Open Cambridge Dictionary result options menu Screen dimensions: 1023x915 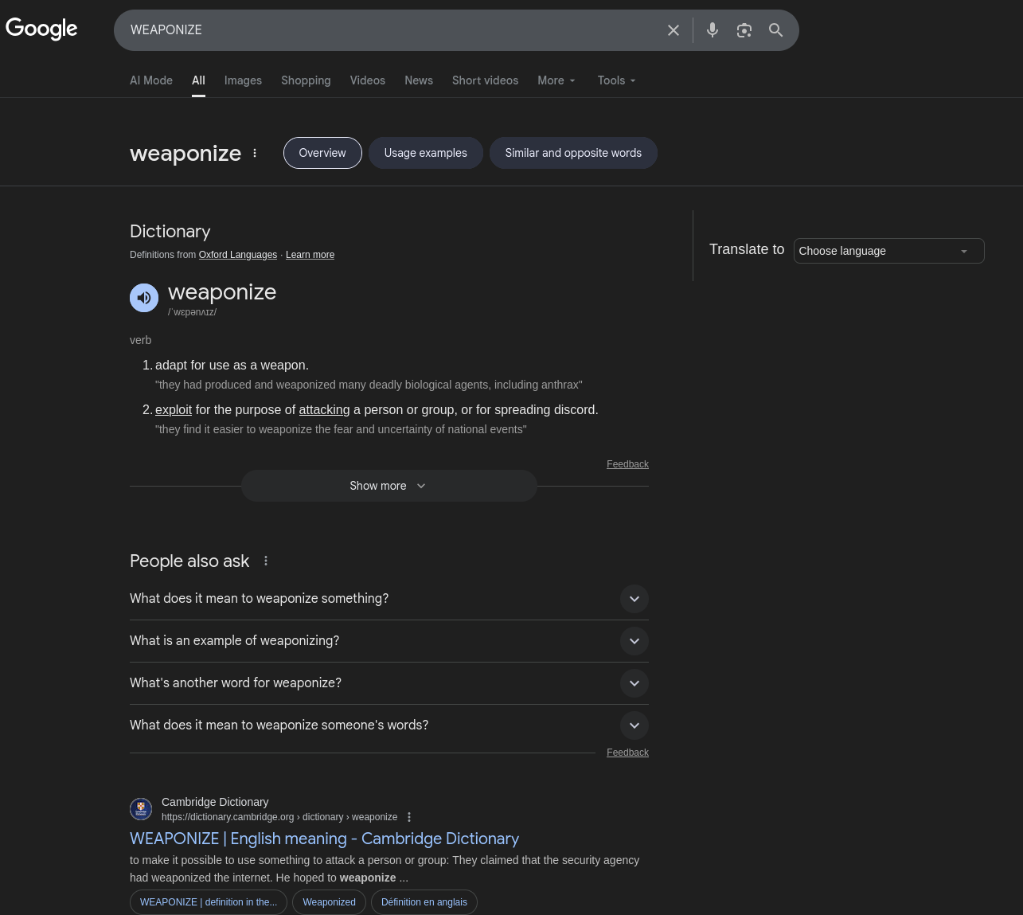[x=409, y=817]
